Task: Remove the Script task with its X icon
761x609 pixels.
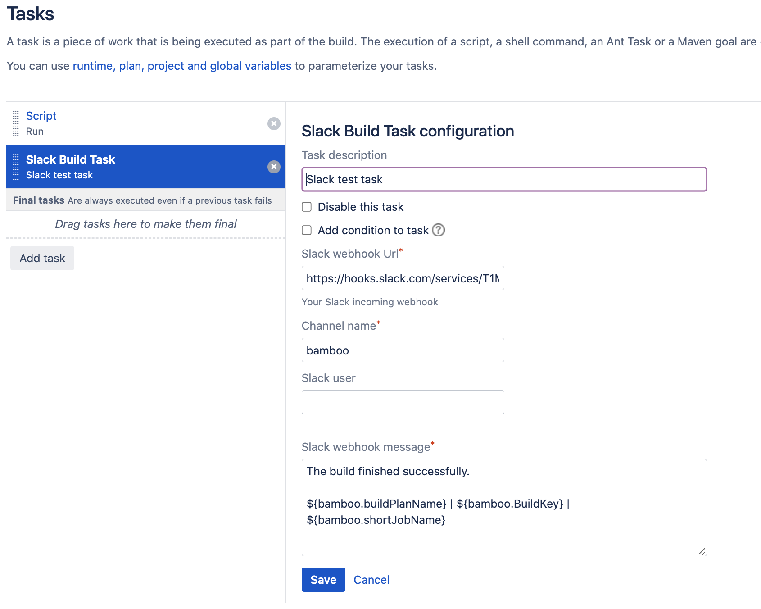Action: click(274, 123)
